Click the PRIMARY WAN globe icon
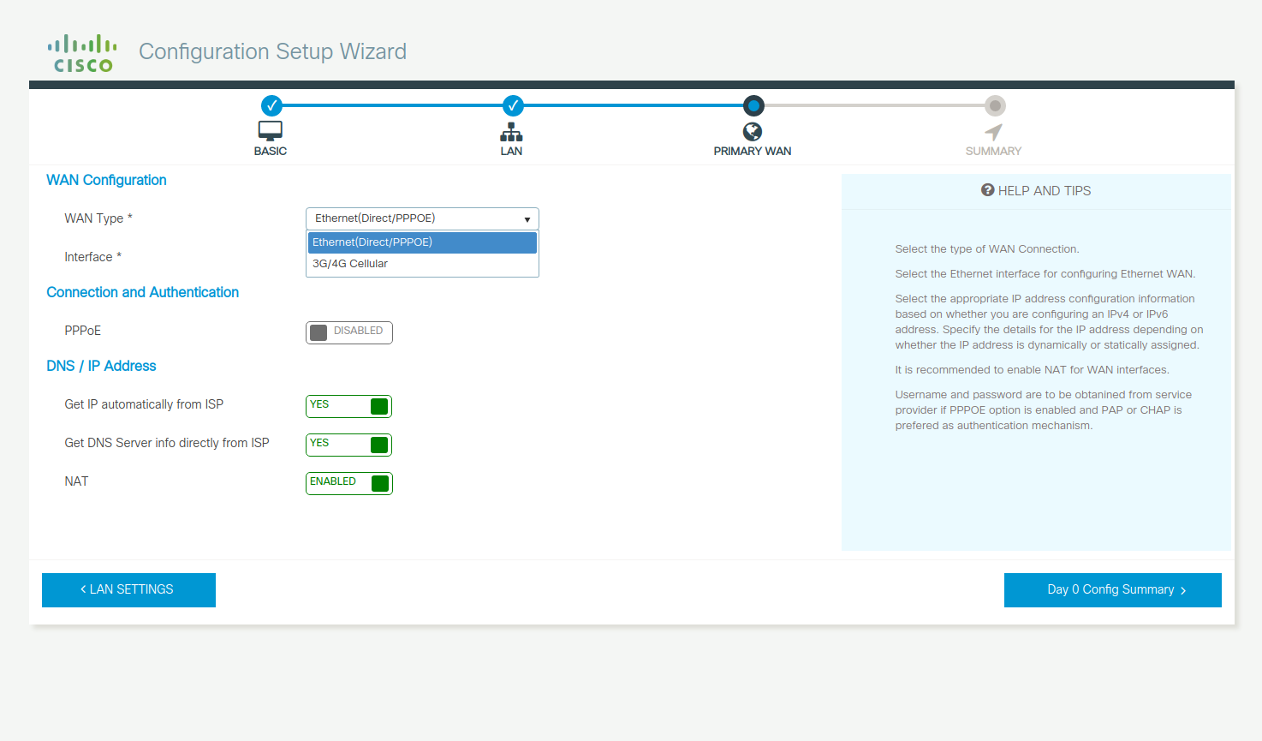Viewport: 1262px width, 741px height. pos(753,133)
